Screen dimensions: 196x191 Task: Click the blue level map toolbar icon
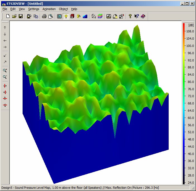point(85,16)
